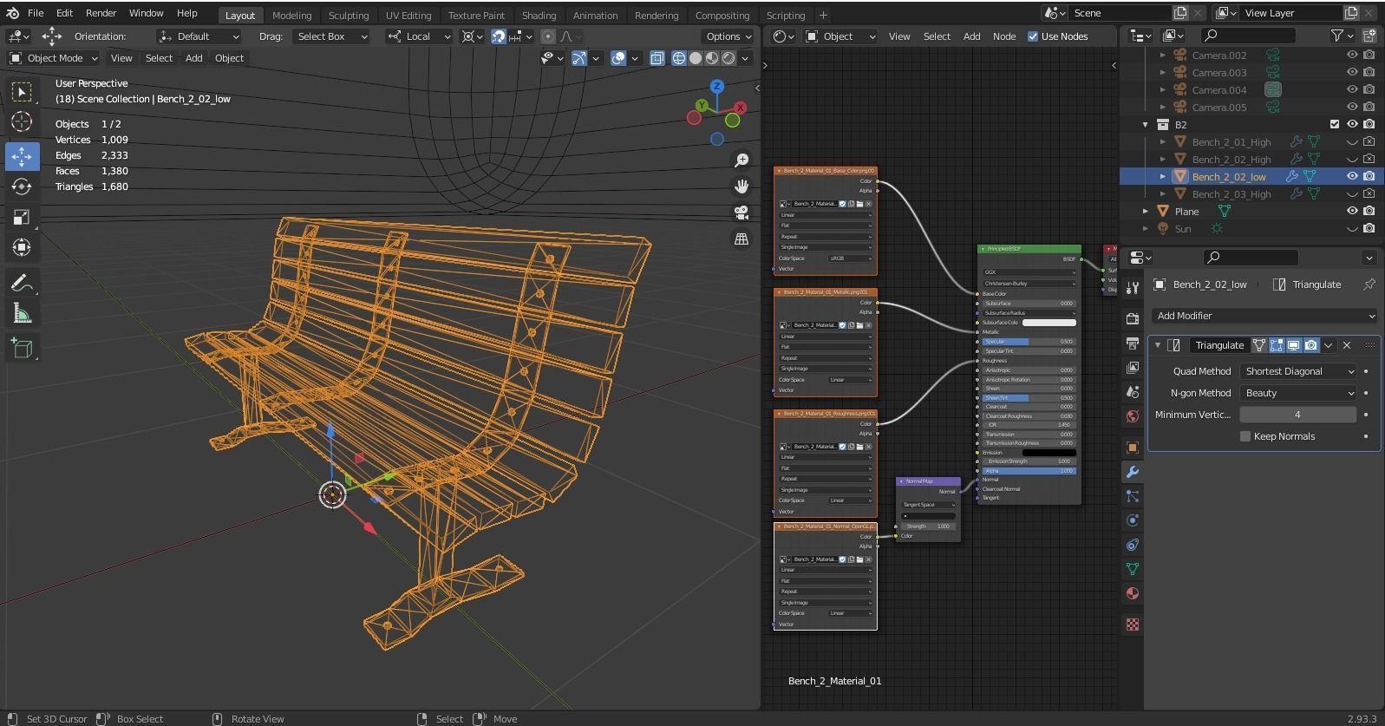Image resolution: width=1385 pixels, height=726 pixels.
Task: Expand the Plane item in outliner
Action: [x=1146, y=212]
